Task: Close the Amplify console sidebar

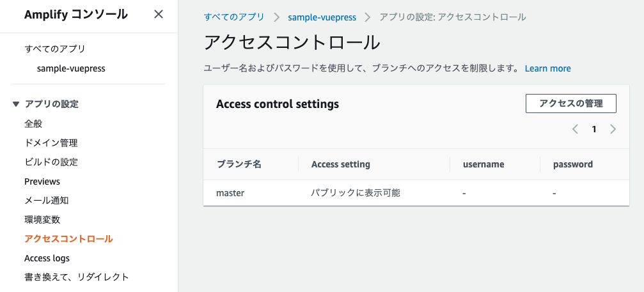Action: click(158, 14)
